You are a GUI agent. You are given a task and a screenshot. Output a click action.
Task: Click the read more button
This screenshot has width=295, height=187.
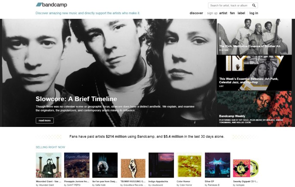tap(45, 121)
